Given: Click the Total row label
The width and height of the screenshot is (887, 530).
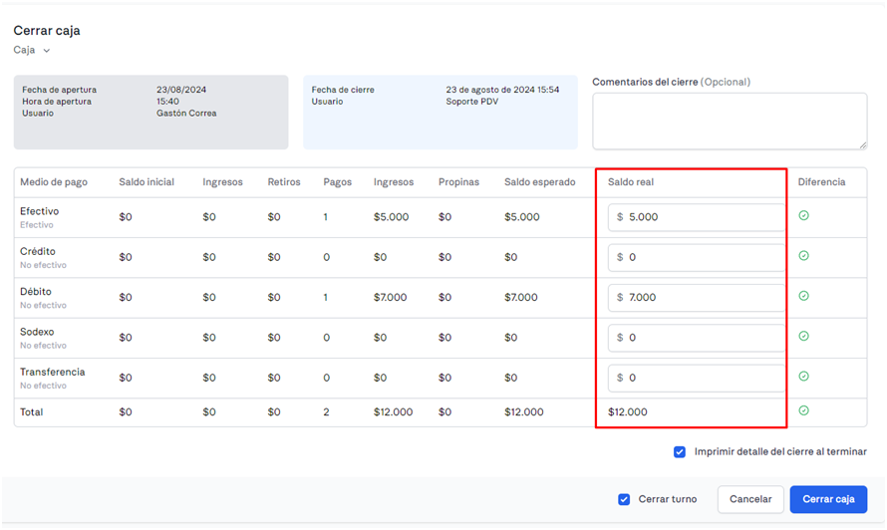Looking at the screenshot, I should pos(31,412).
